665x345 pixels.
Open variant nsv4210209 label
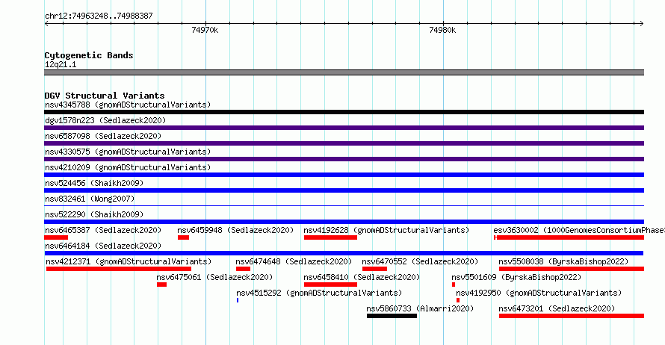pos(128,167)
